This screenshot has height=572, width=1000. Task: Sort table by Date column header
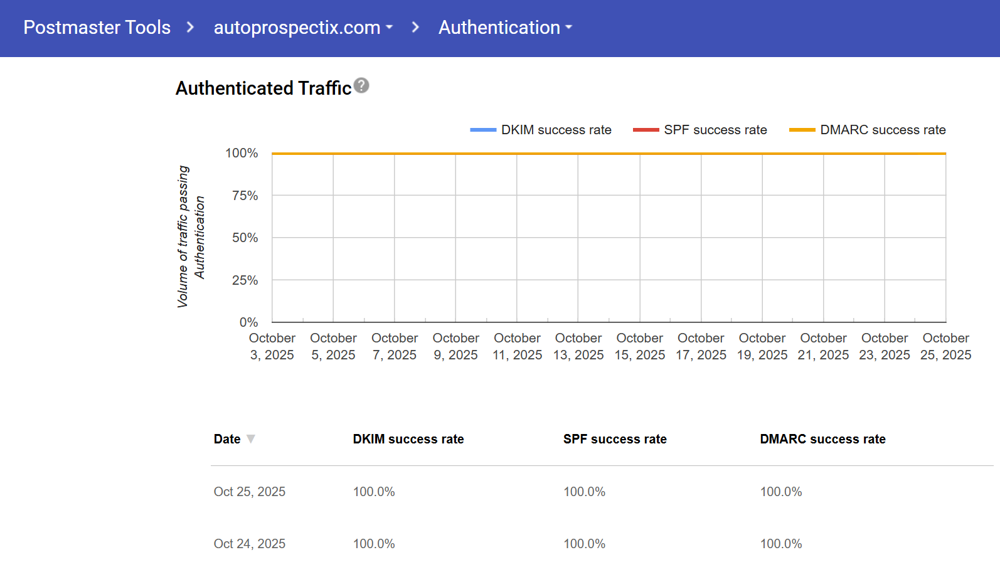point(227,439)
